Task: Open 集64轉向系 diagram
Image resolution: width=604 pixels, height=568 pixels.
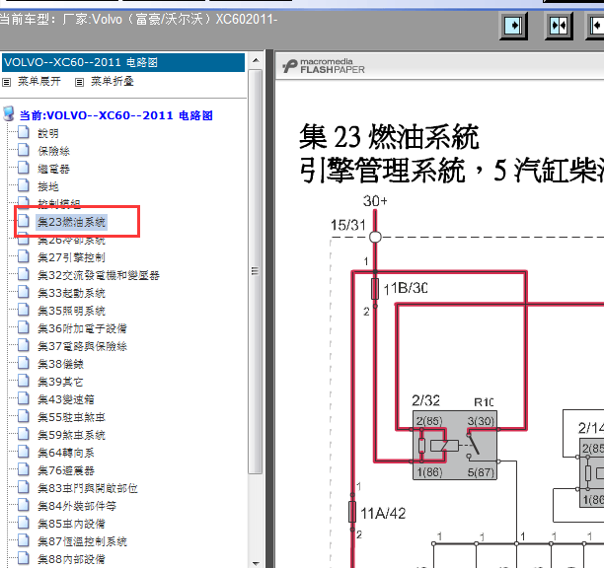Action: pyautogui.click(x=66, y=453)
